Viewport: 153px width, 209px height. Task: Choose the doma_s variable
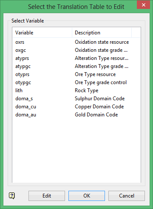point(76,99)
